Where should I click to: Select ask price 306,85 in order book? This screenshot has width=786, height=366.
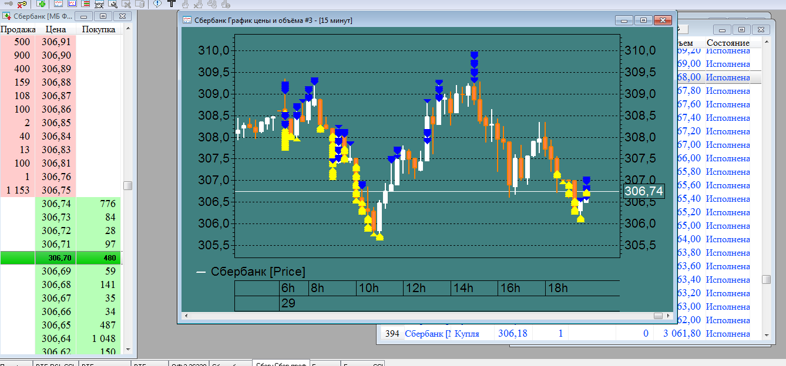(56, 123)
